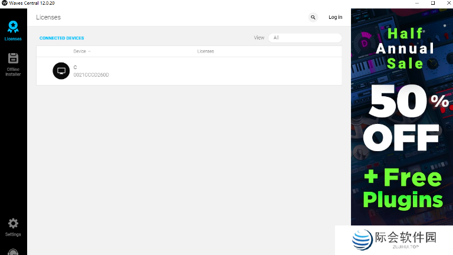Click the Connected Devices heading
Viewport: 453px width, 255px height.
61,38
